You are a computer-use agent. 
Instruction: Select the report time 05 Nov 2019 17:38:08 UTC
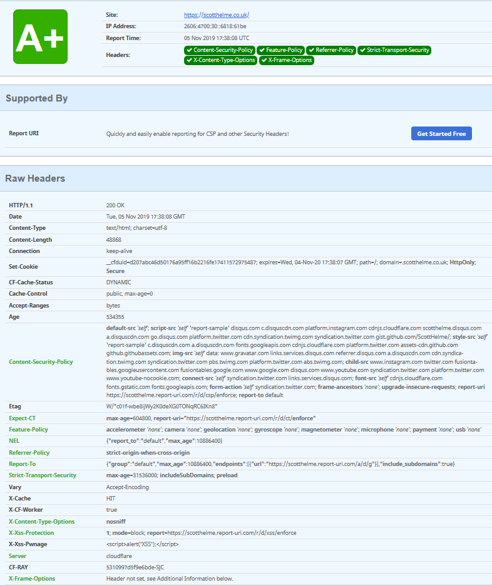[x=217, y=38]
